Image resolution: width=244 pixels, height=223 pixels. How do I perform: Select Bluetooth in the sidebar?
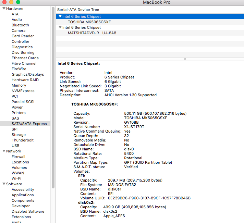[x=20, y=25]
